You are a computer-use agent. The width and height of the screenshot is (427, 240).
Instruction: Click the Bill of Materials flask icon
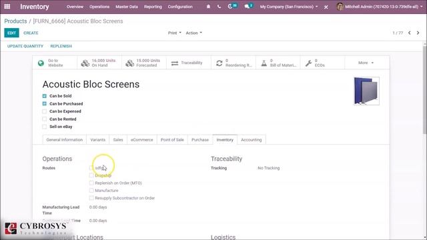pos(264,63)
